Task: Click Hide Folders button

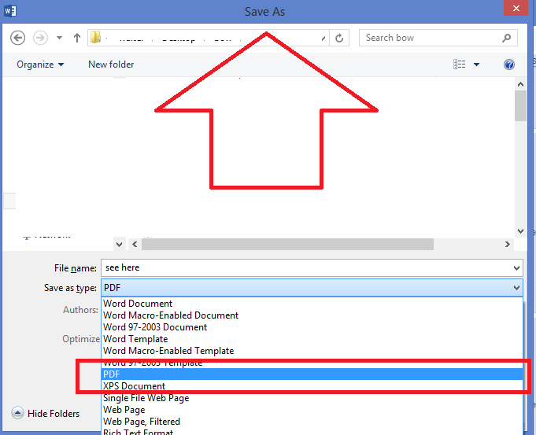Action: [46, 413]
